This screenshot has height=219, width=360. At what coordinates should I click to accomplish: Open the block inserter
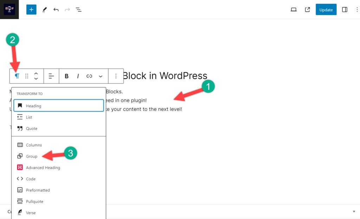(31, 9)
